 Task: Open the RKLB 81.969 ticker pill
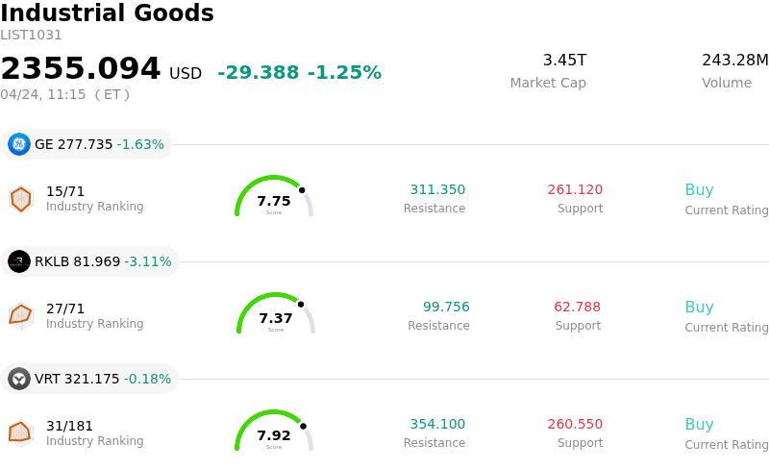coord(90,261)
